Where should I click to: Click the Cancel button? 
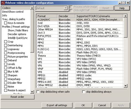tap(102, 105)
